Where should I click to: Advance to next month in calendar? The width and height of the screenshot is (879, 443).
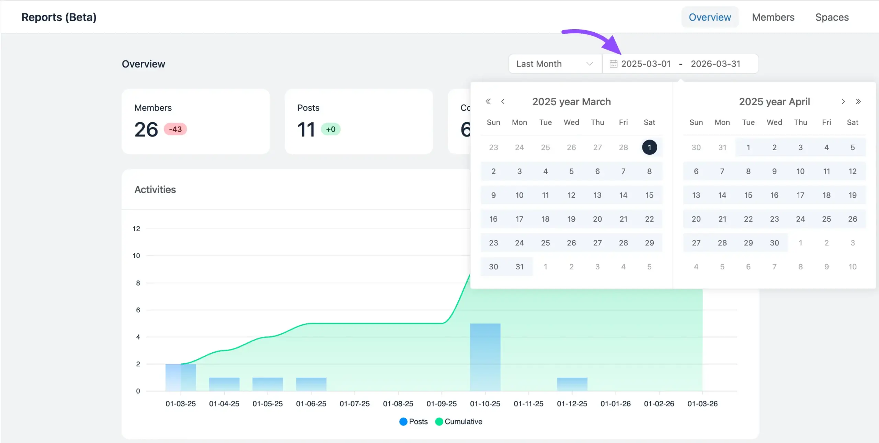coord(843,101)
